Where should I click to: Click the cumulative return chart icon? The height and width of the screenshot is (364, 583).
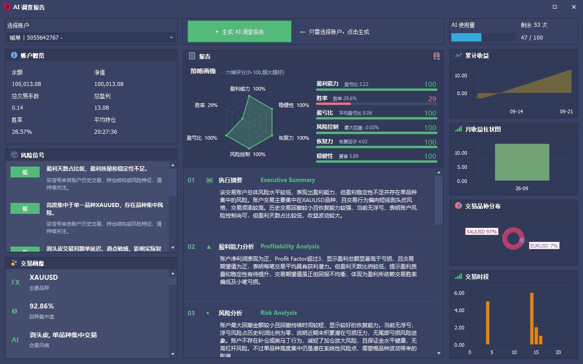click(x=458, y=55)
